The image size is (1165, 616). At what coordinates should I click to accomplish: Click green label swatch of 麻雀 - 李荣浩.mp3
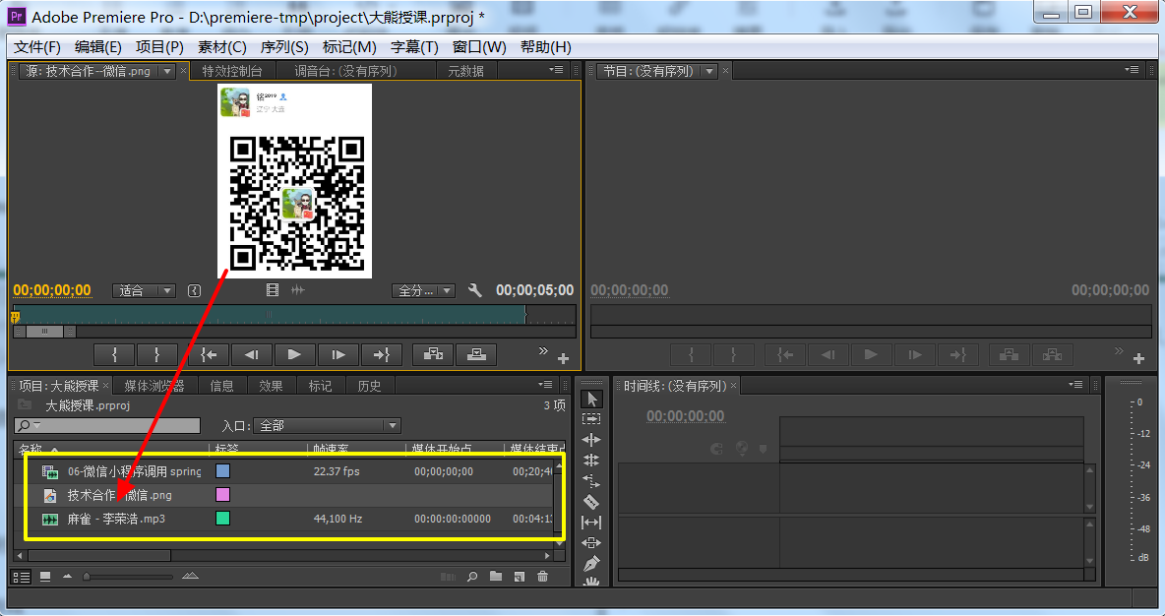pos(223,519)
